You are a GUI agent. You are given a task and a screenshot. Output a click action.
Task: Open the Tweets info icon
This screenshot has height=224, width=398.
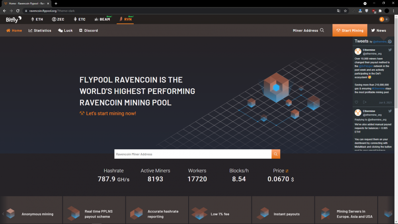[390, 41]
